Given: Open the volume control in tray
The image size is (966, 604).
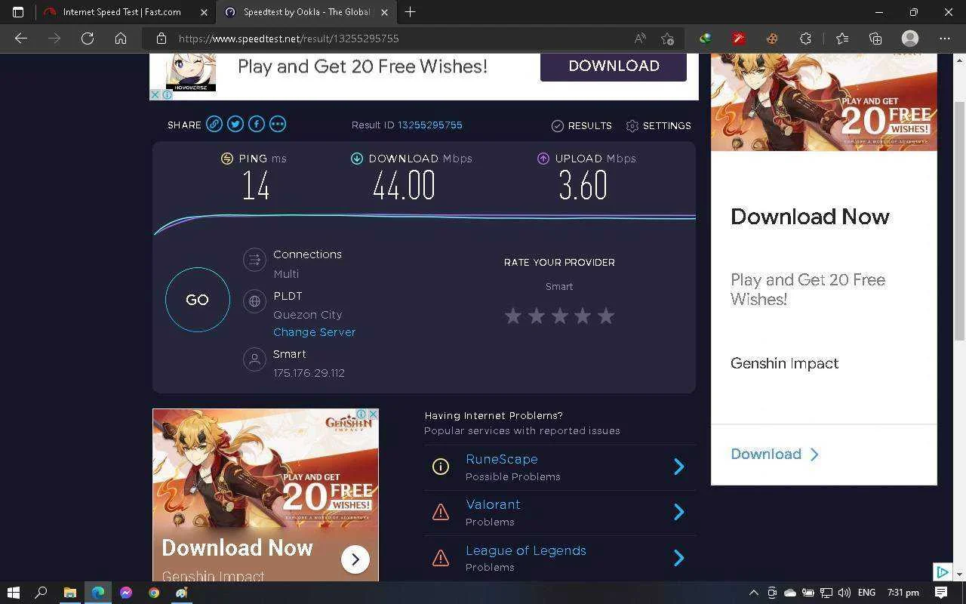Looking at the screenshot, I should pos(844,593).
